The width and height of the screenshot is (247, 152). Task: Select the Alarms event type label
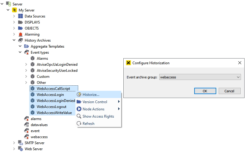click(x=42, y=59)
